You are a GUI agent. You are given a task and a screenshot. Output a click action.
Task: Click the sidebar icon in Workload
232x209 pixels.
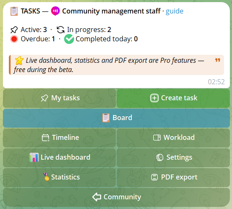coord(157,138)
